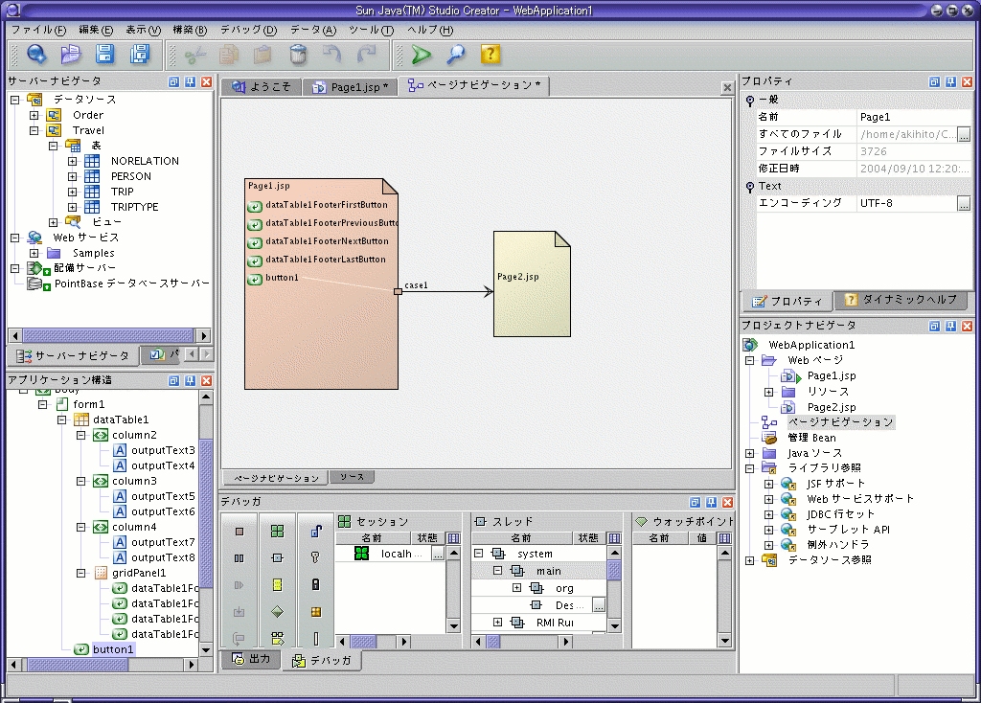The width and height of the screenshot is (981, 703).
Task: Click the Copy toolbar icon
Action: [x=229, y=55]
